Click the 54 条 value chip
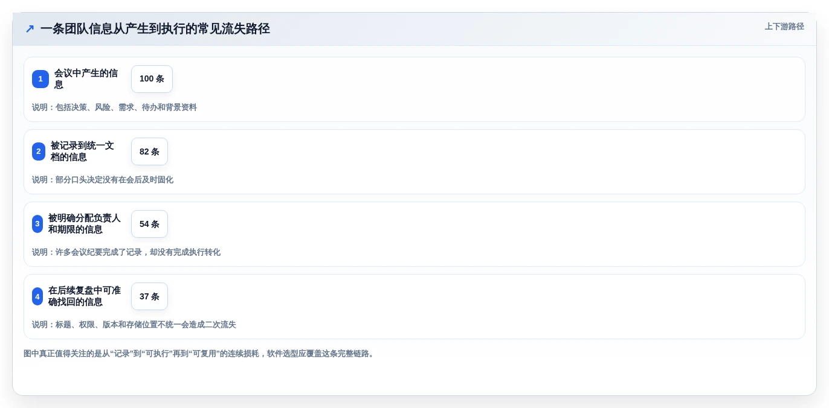Screen dimensions: 829x408 point(149,224)
